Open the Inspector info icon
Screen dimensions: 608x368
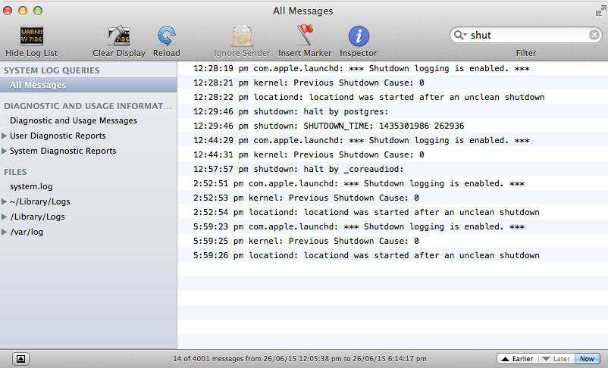pyautogui.click(x=359, y=36)
